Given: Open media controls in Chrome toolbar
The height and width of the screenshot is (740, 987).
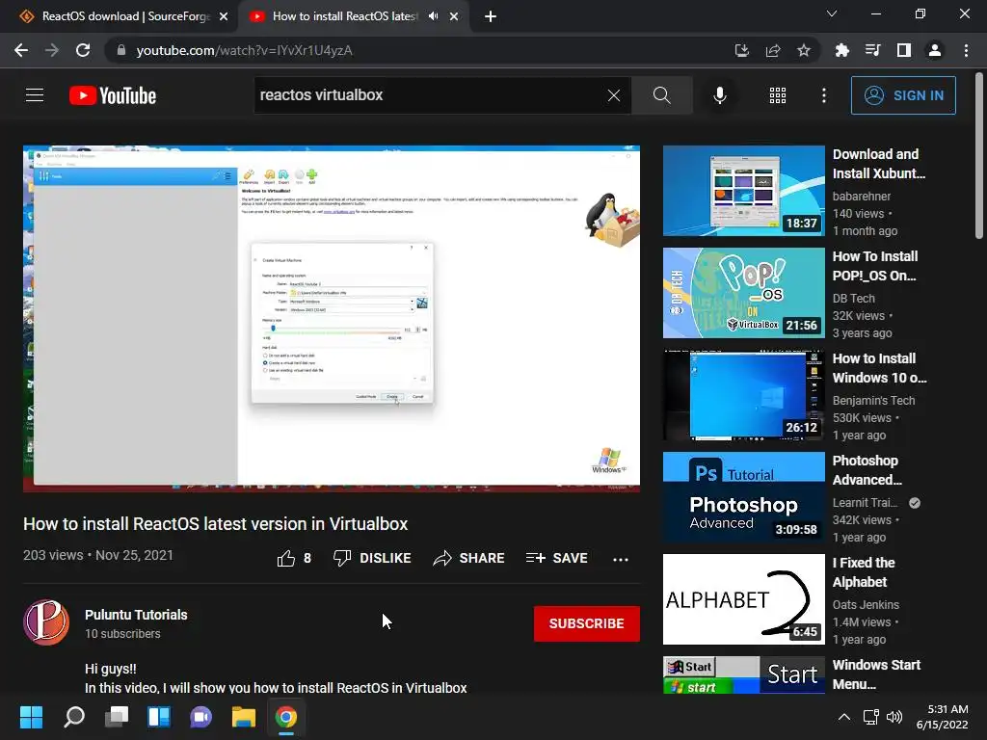Looking at the screenshot, I should click(x=873, y=50).
